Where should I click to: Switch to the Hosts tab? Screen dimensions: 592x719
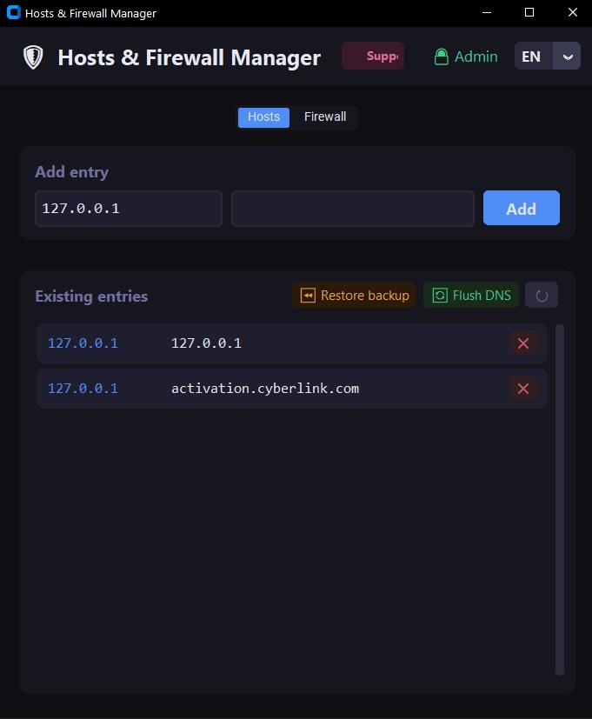click(x=263, y=117)
